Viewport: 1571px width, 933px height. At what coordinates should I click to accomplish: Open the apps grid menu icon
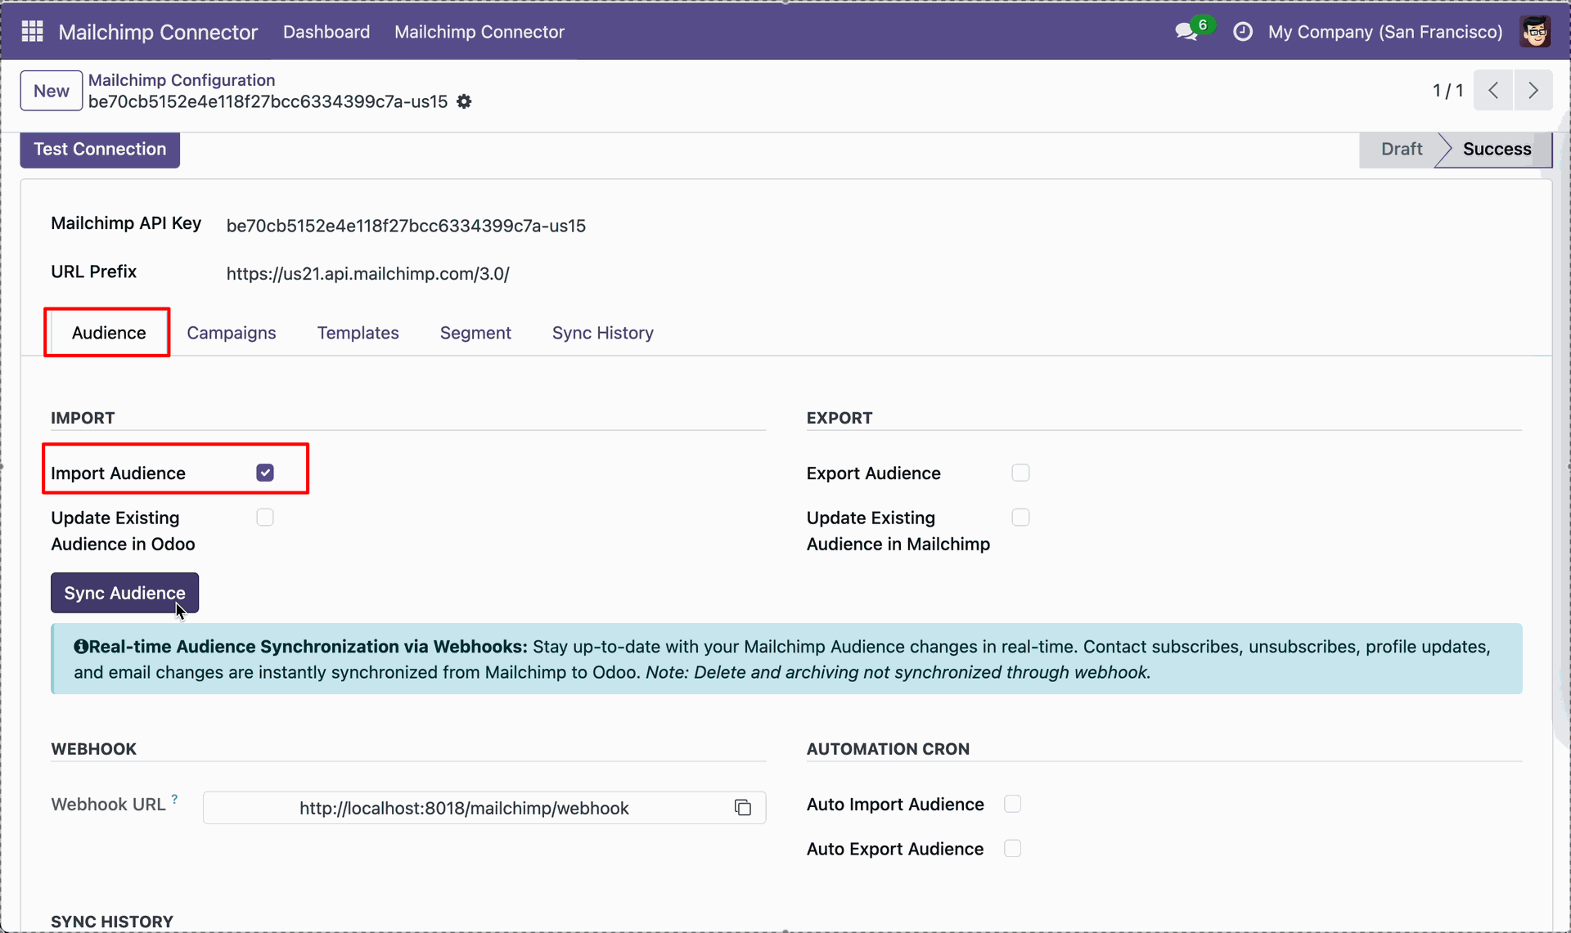pos(32,31)
